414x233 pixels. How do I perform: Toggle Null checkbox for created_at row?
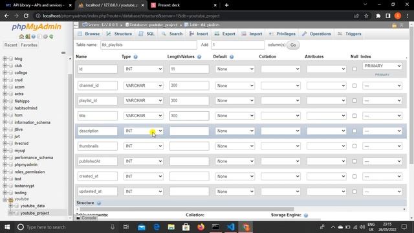354,176
